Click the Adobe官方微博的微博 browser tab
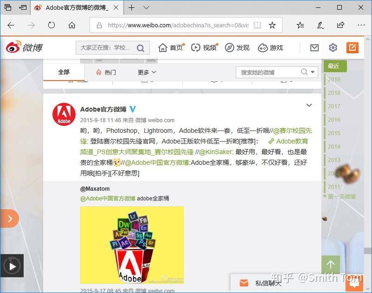 [77, 8]
